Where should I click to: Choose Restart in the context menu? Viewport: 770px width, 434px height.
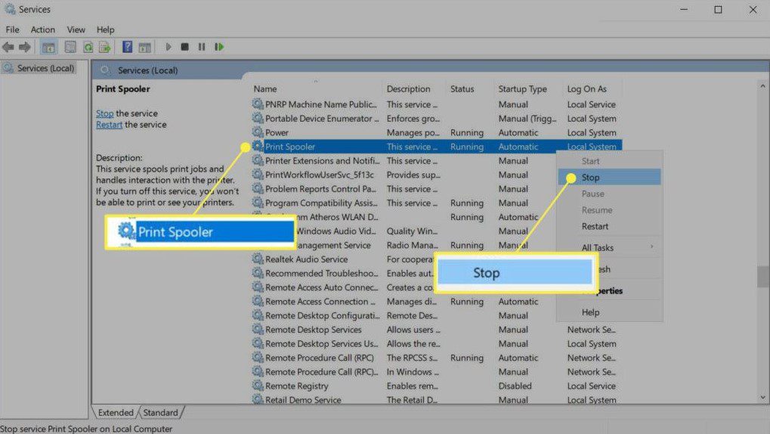[609, 226]
